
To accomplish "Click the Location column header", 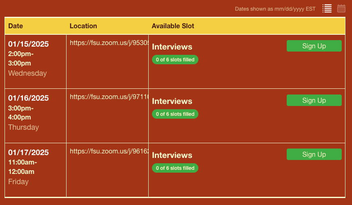I will coord(83,26).
